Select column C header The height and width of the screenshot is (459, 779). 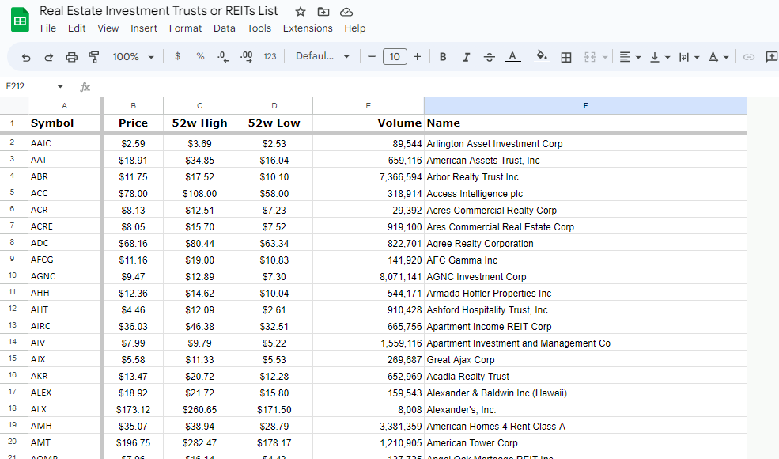point(200,106)
